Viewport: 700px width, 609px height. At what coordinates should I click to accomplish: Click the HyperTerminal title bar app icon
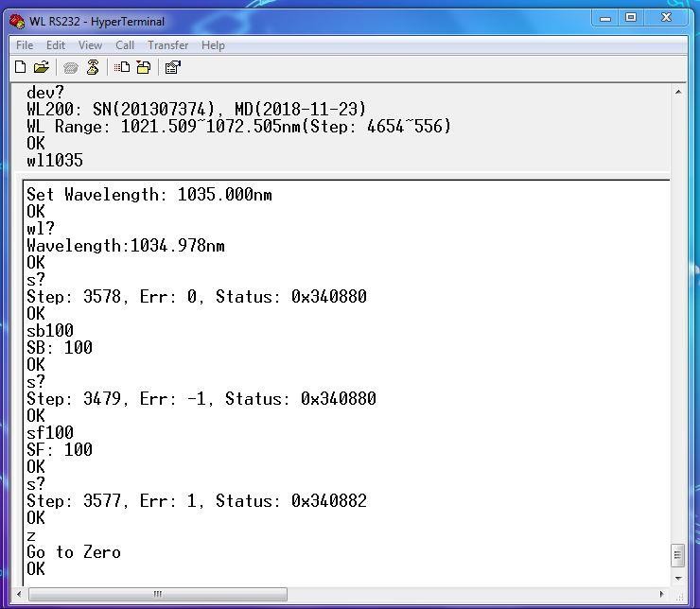point(17,21)
